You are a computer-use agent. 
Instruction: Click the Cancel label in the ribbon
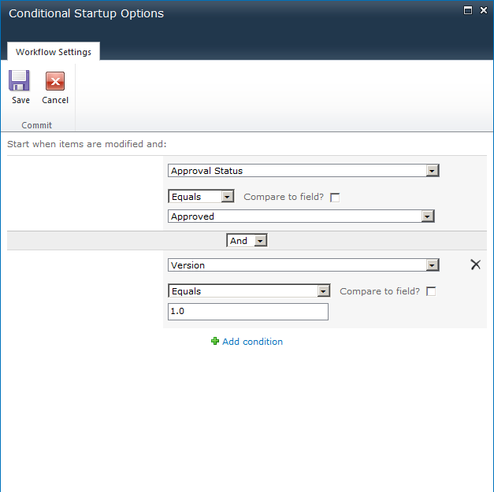pos(55,100)
